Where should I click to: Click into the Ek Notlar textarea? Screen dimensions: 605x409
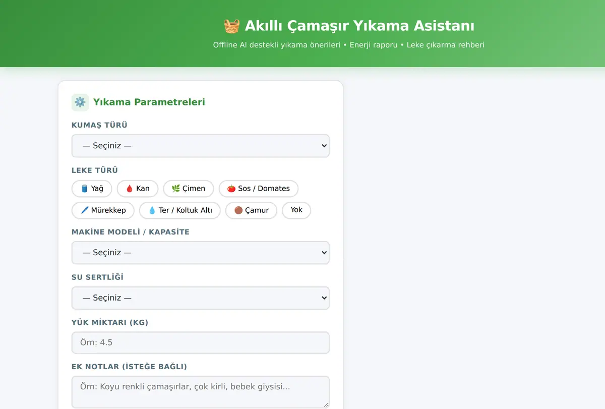(x=201, y=392)
